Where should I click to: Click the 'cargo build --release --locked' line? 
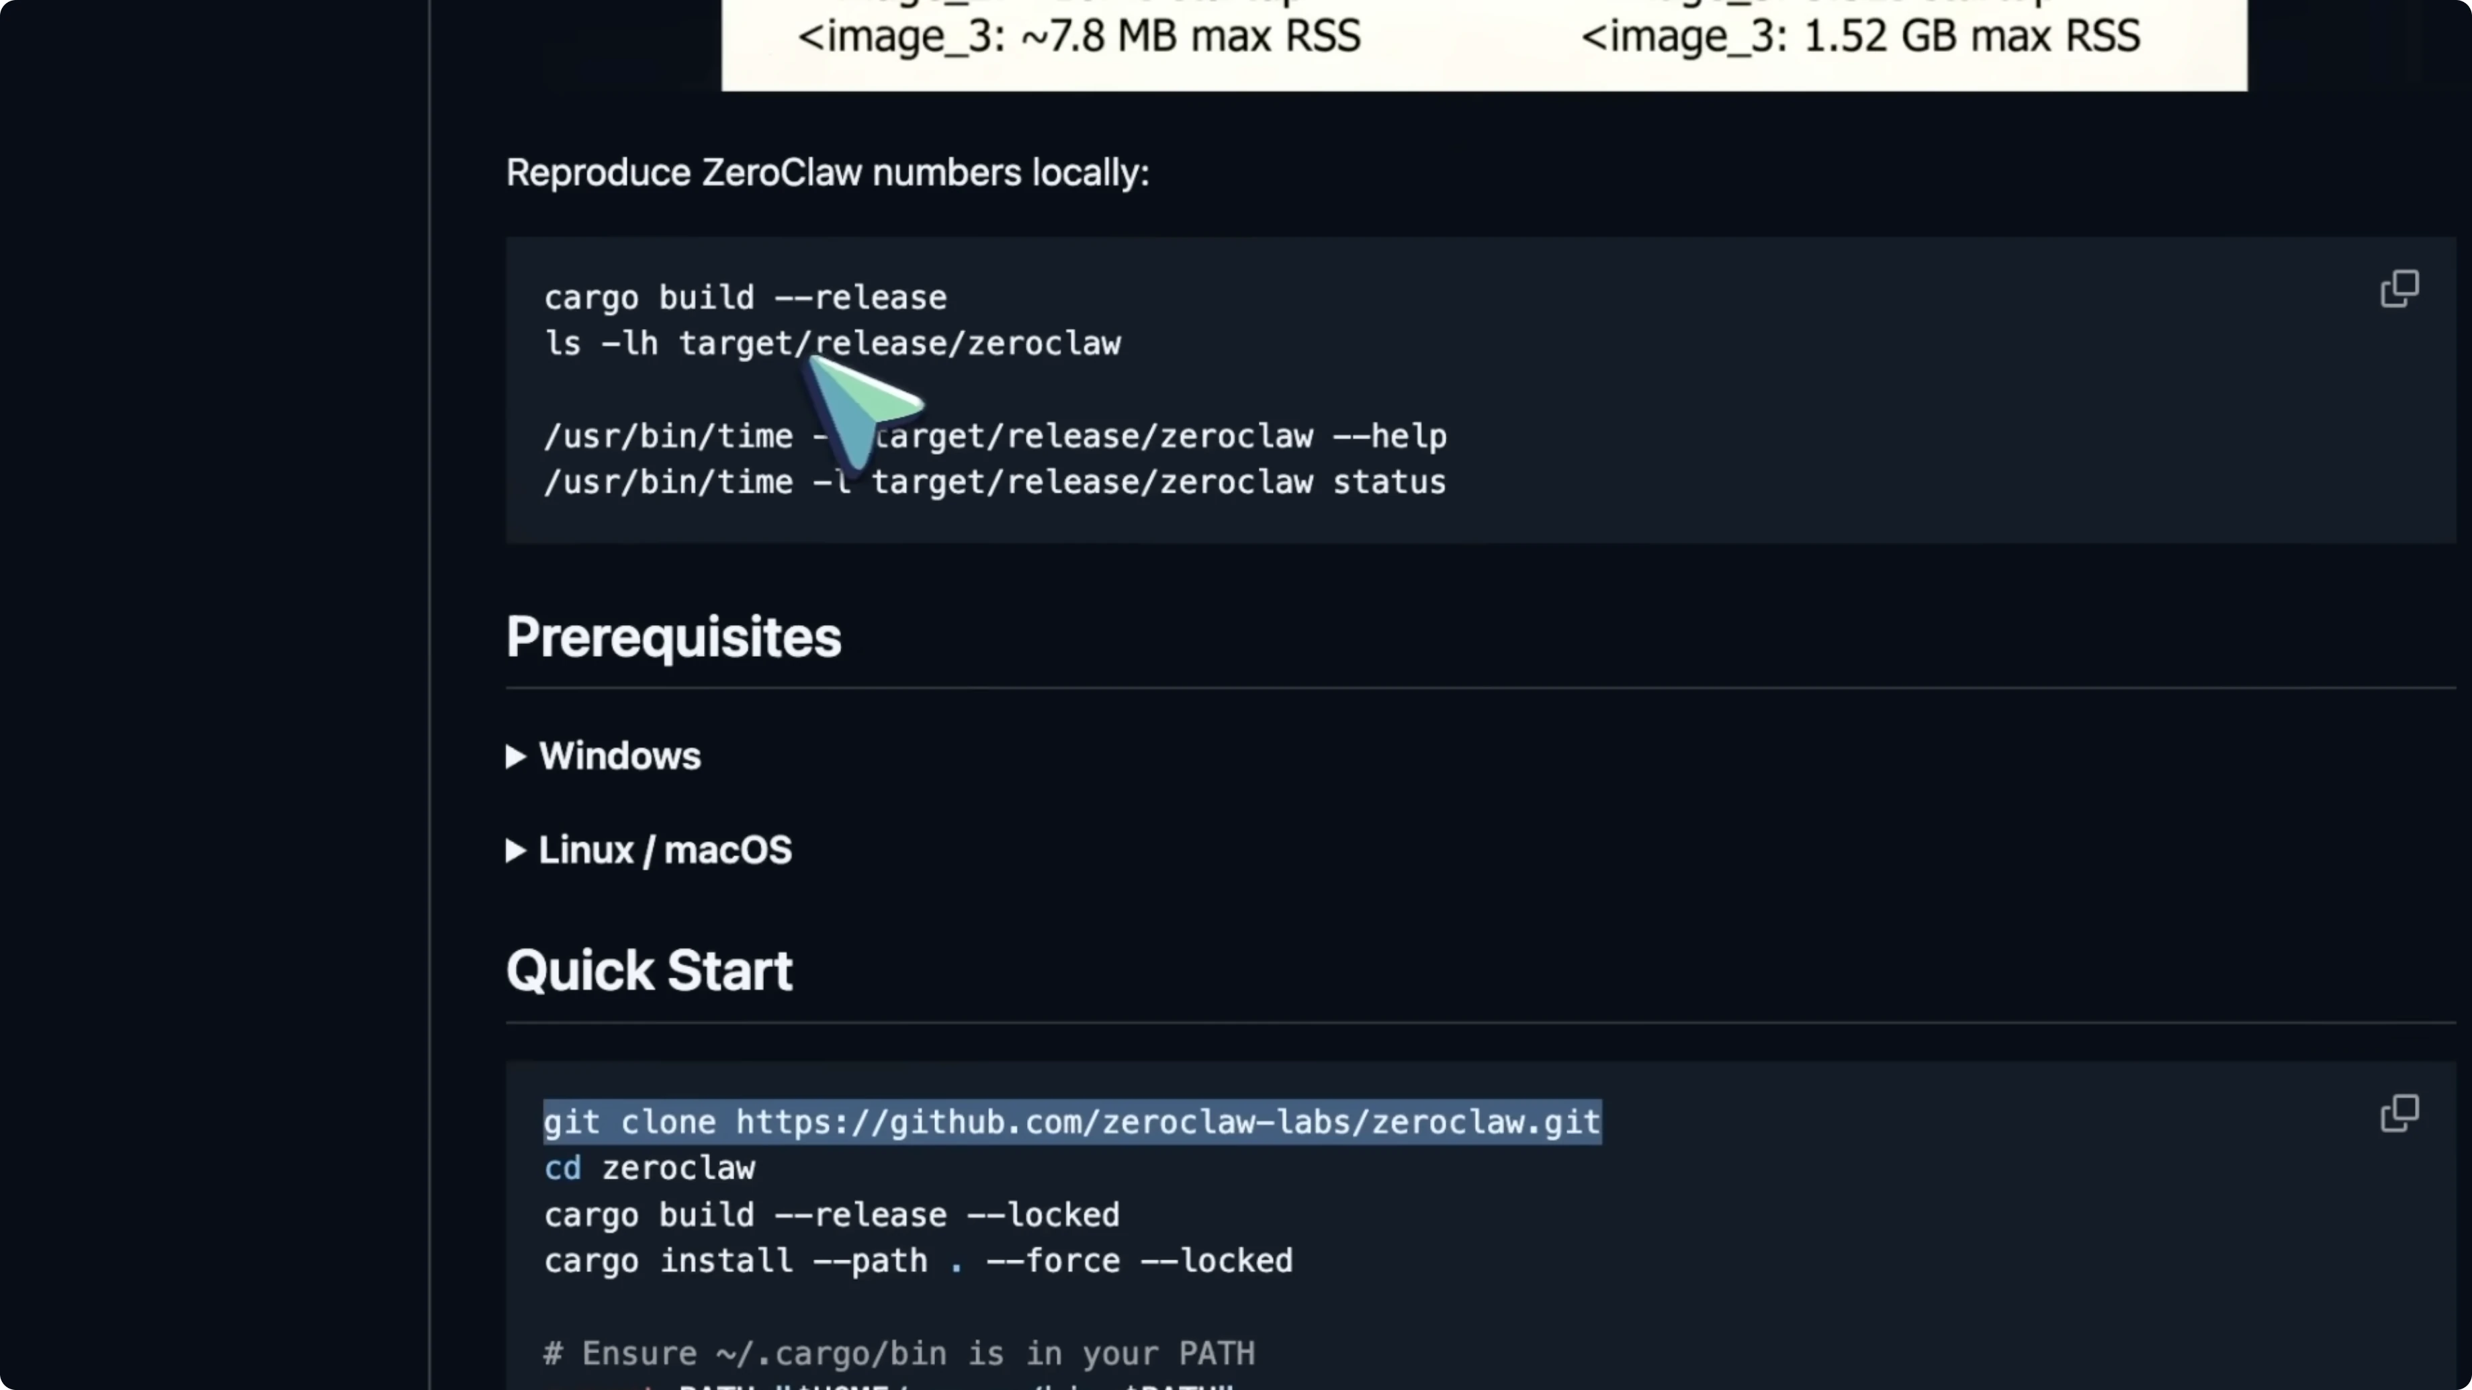click(x=831, y=1215)
